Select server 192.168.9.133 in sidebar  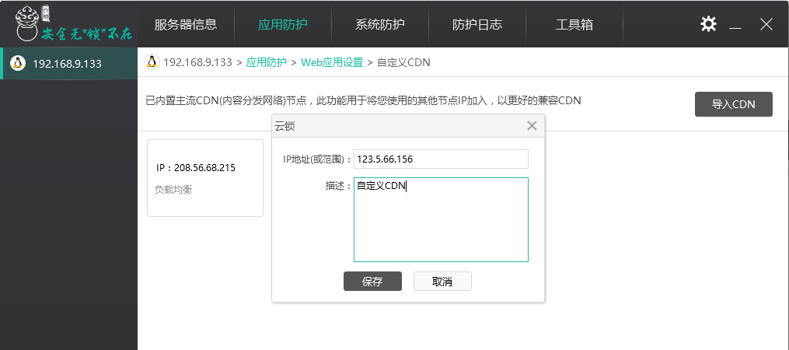point(69,64)
